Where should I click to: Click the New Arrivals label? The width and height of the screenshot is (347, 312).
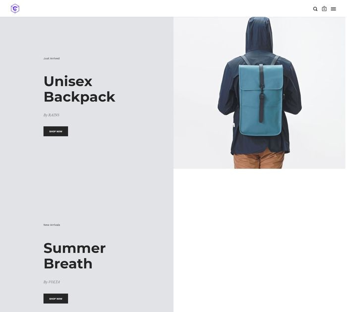pyautogui.click(x=52, y=225)
